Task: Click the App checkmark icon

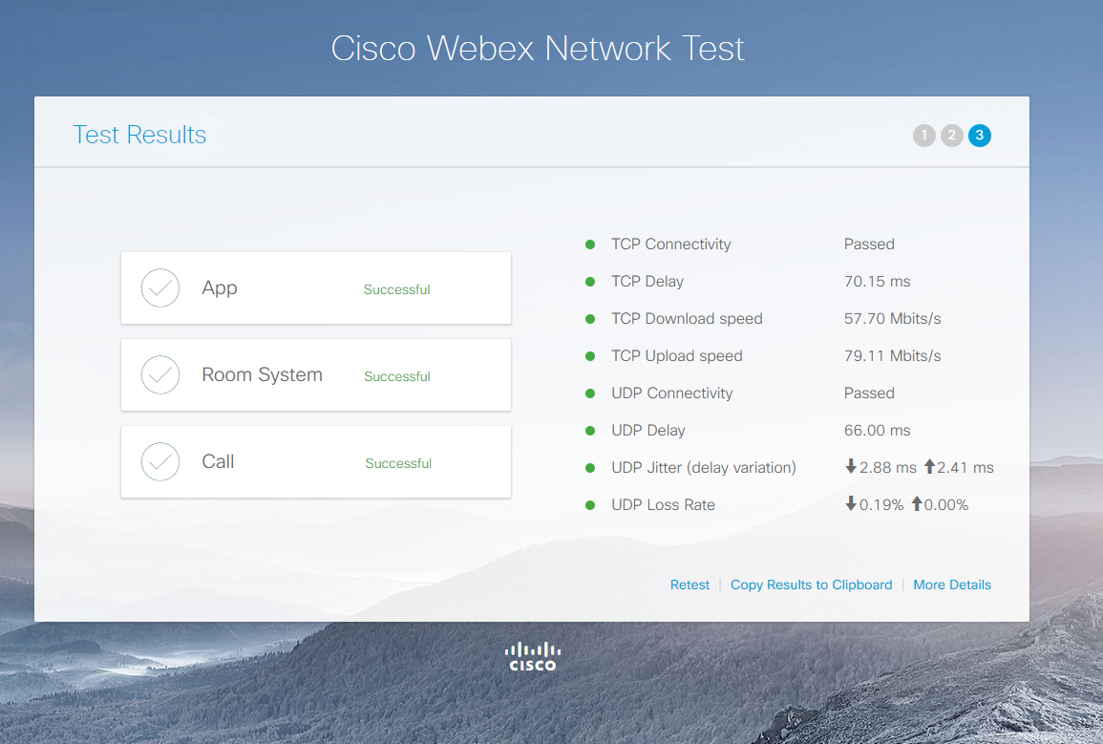Action: 160,288
